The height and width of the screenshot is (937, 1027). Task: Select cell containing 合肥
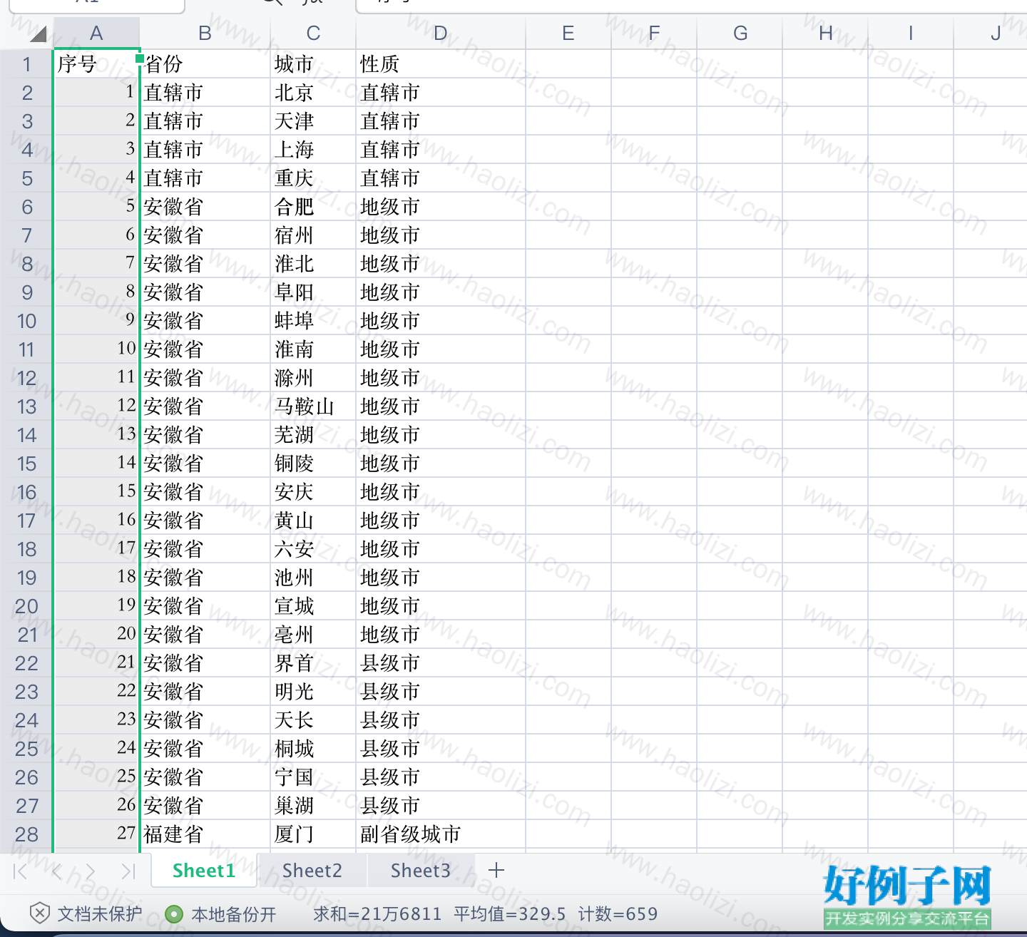tap(313, 207)
